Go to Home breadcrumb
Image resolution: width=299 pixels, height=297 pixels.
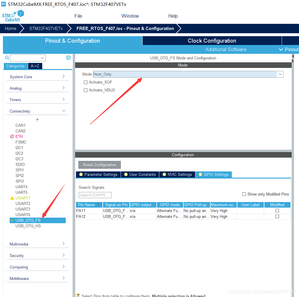pyautogui.click(x=11, y=29)
